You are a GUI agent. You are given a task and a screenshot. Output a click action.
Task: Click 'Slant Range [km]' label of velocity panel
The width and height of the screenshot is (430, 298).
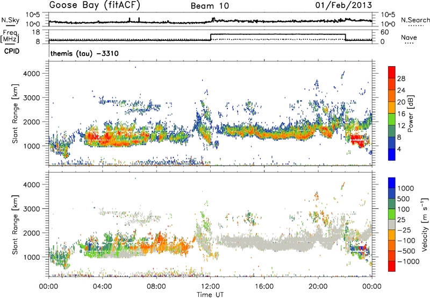pos(15,224)
